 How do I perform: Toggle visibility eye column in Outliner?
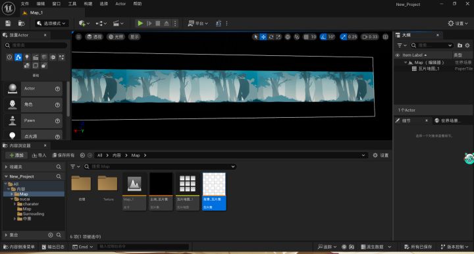tap(398, 55)
